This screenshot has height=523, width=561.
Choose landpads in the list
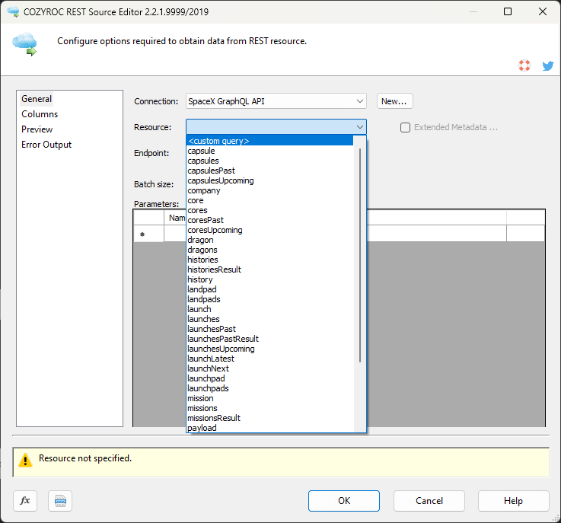coord(269,299)
